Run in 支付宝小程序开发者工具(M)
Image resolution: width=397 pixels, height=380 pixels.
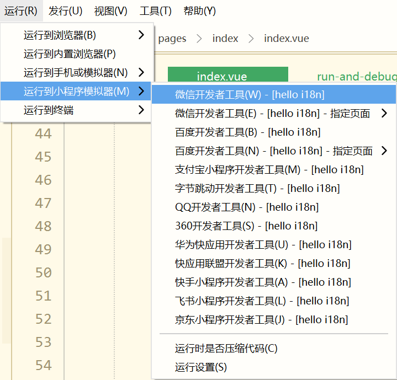point(269,170)
